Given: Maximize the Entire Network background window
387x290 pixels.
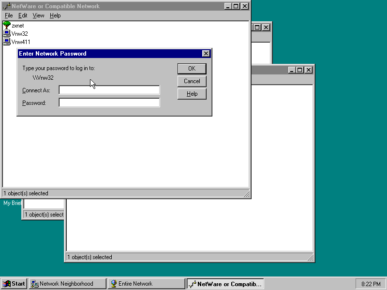Looking at the screenshot, I should click(300, 70).
